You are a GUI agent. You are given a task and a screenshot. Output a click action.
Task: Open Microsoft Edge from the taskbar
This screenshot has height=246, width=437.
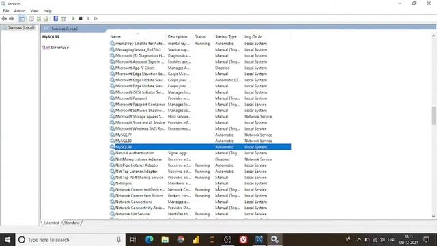(x=150, y=240)
